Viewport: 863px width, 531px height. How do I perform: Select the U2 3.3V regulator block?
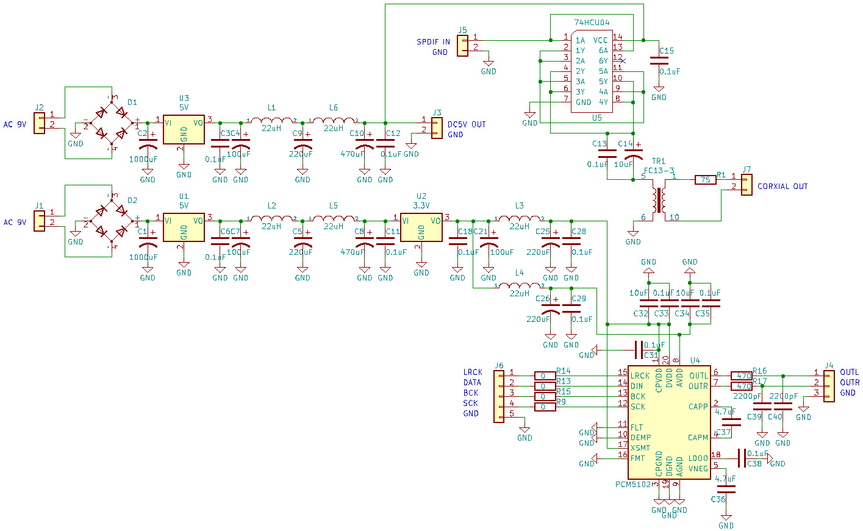tap(421, 227)
